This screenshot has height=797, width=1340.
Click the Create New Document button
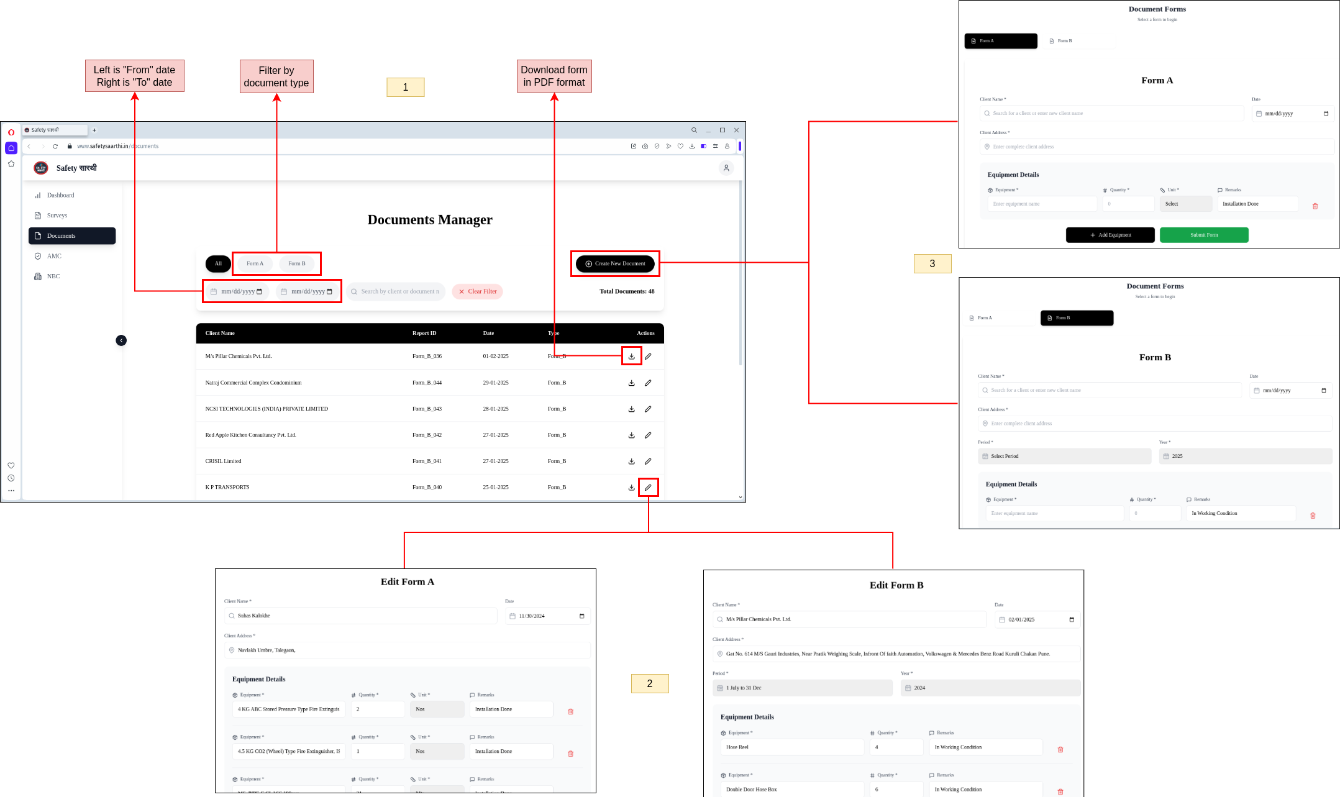point(615,263)
